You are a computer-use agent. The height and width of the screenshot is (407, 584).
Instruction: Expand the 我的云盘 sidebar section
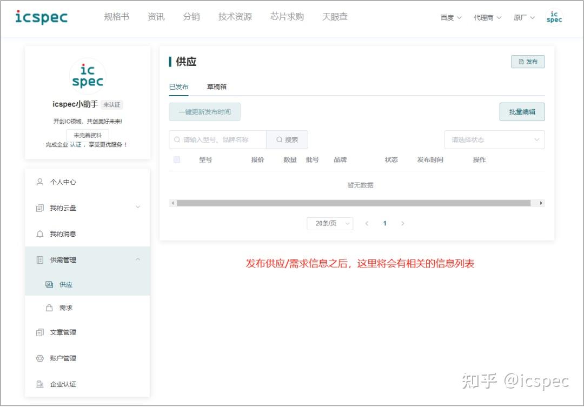pyautogui.click(x=138, y=208)
